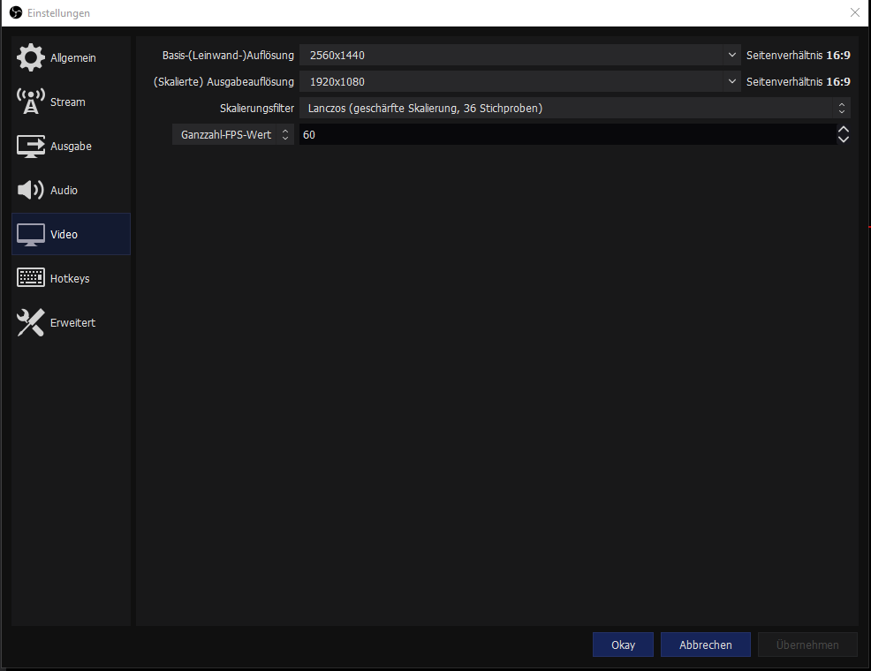Click the OBS logo in the title bar

[x=15, y=13]
